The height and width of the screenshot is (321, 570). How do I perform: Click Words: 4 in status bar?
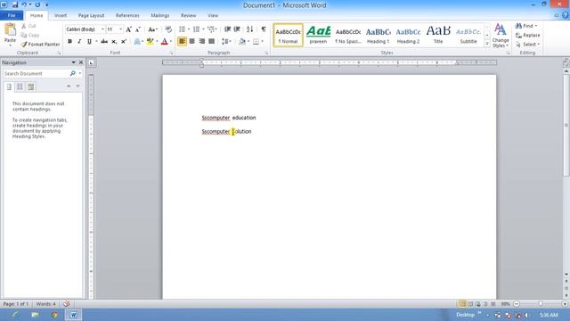45,303
